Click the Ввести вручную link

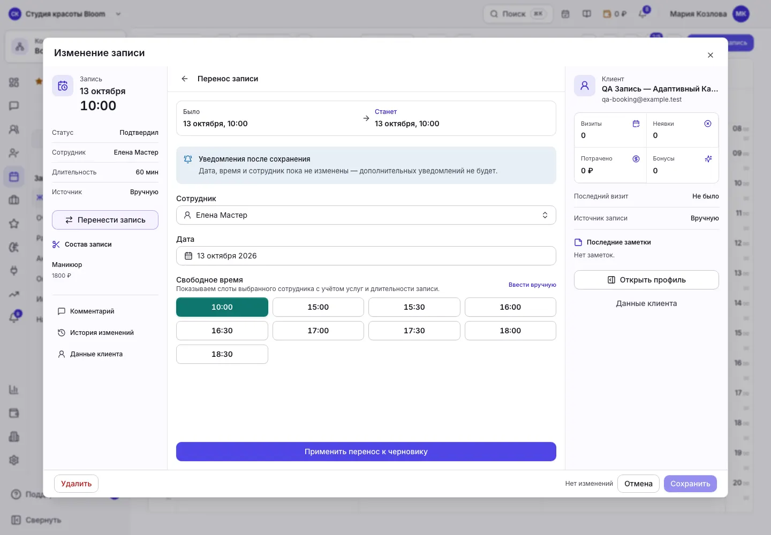click(532, 285)
